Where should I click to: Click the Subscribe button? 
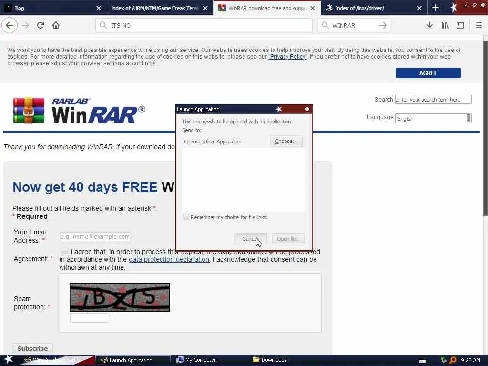pos(33,348)
